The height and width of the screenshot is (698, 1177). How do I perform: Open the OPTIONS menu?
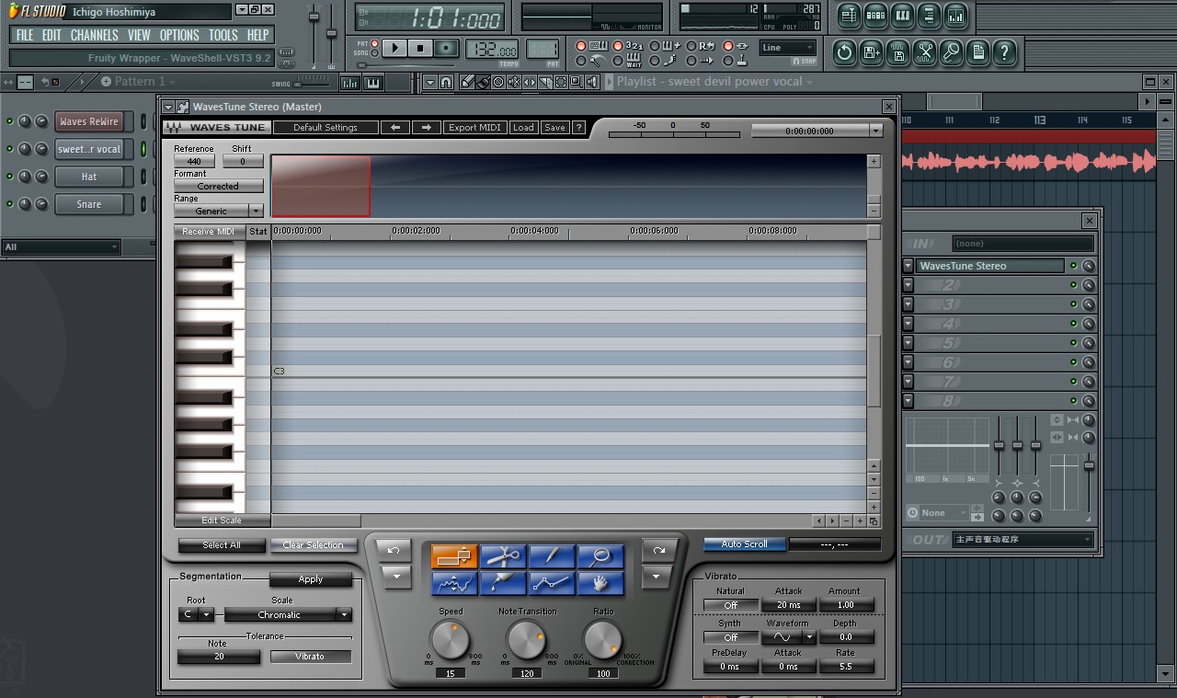pyautogui.click(x=179, y=35)
